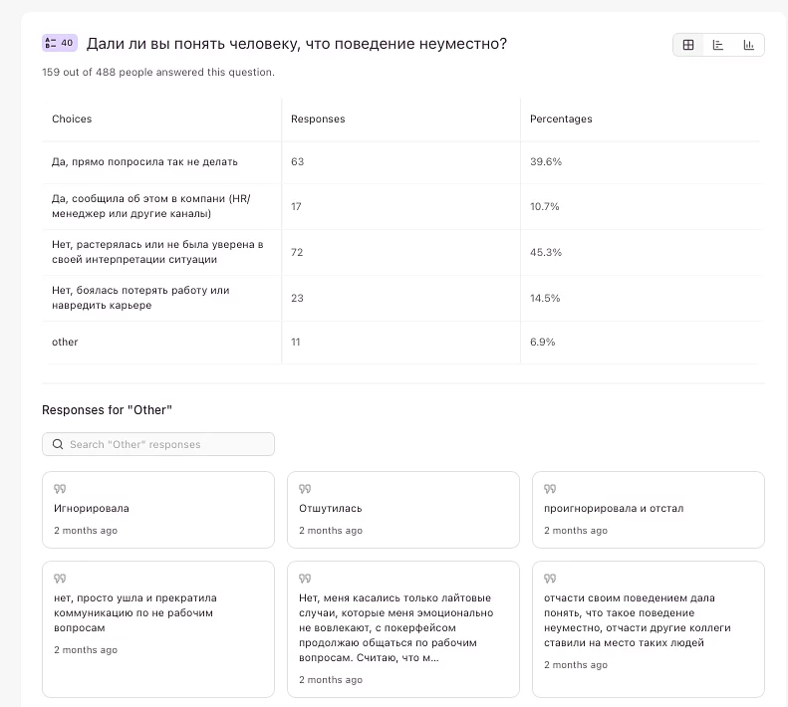Click the Choices column header
788x707 pixels.
pyautogui.click(x=72, y=118)
